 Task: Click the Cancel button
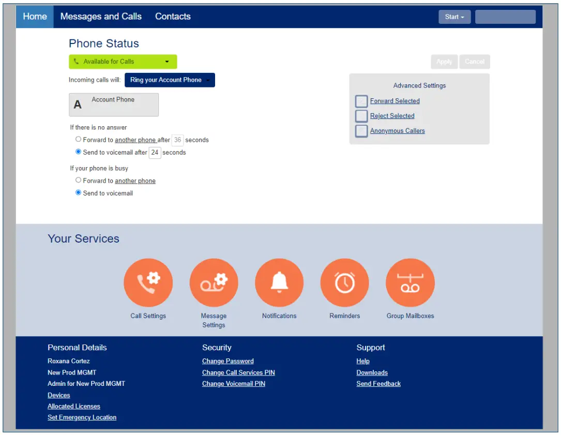(x=475, y=62)
